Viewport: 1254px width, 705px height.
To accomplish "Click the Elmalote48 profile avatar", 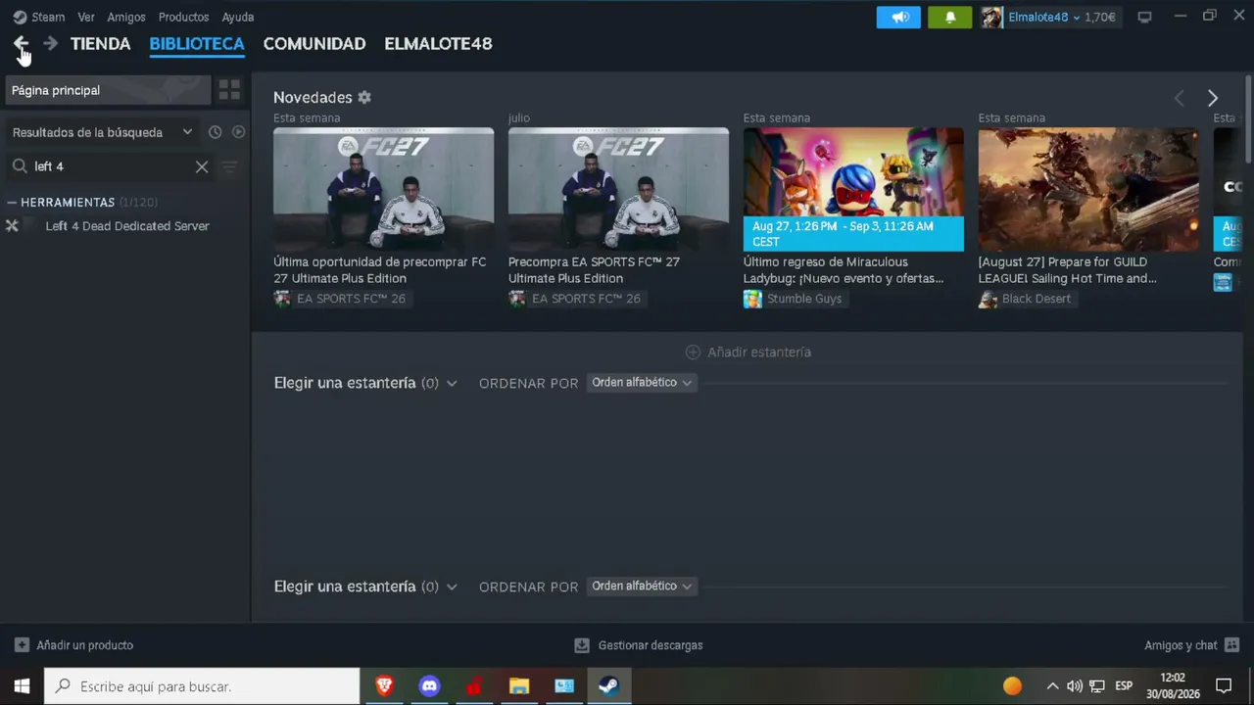I will click(992, 17).
